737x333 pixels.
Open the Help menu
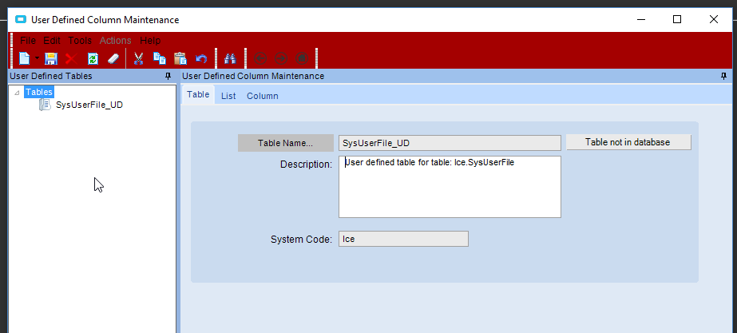click(x=150, y=41)
